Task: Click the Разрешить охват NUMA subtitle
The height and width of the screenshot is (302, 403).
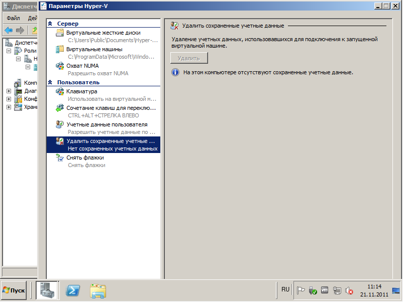Action: click(98, 73)
